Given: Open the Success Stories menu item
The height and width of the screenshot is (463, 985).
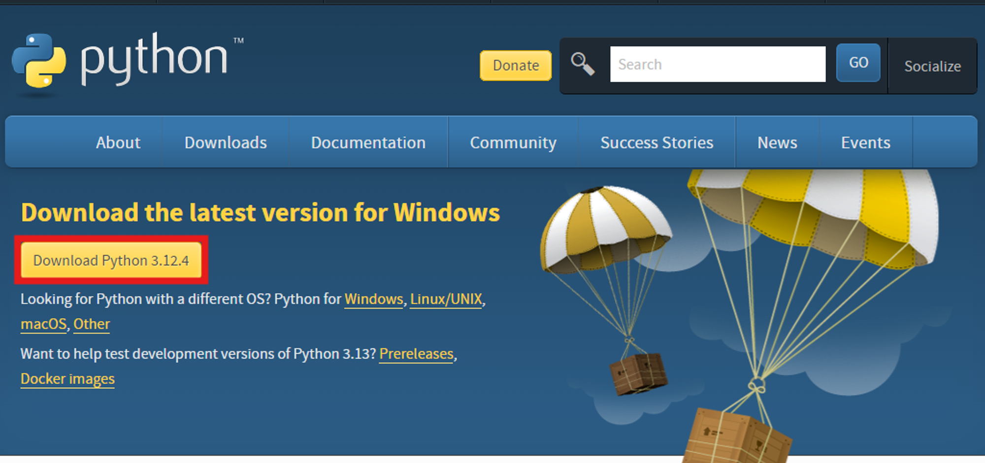Looking at the screenshot, I should click(657, 142).
